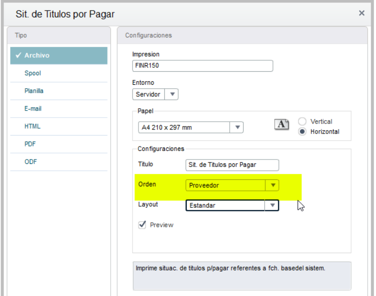This screenshot has height=296, width=376.
Task: Click the Servidor combo box value
Action: [148, 94]
